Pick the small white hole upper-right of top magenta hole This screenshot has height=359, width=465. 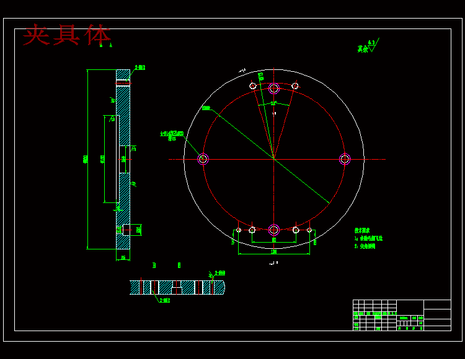coord(294,86)
